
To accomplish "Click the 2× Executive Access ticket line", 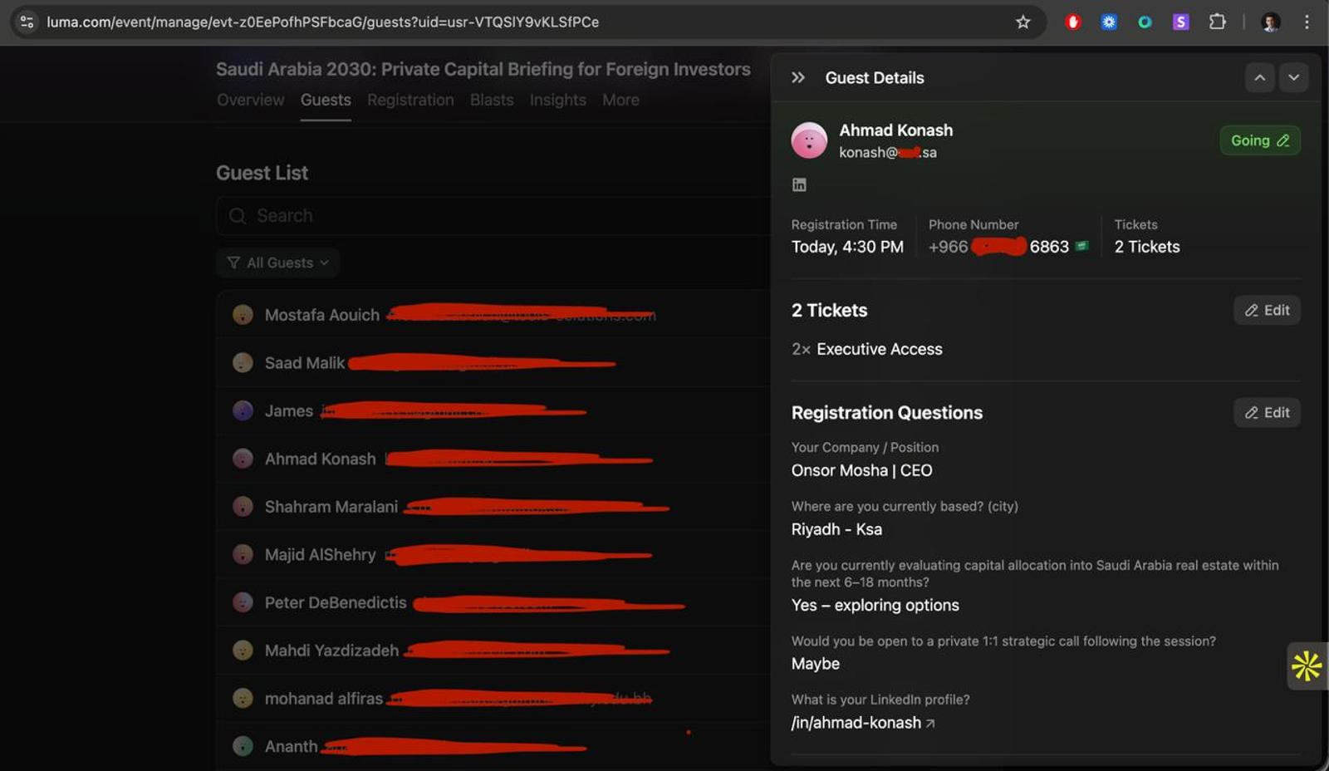I will tap(866, 349).
